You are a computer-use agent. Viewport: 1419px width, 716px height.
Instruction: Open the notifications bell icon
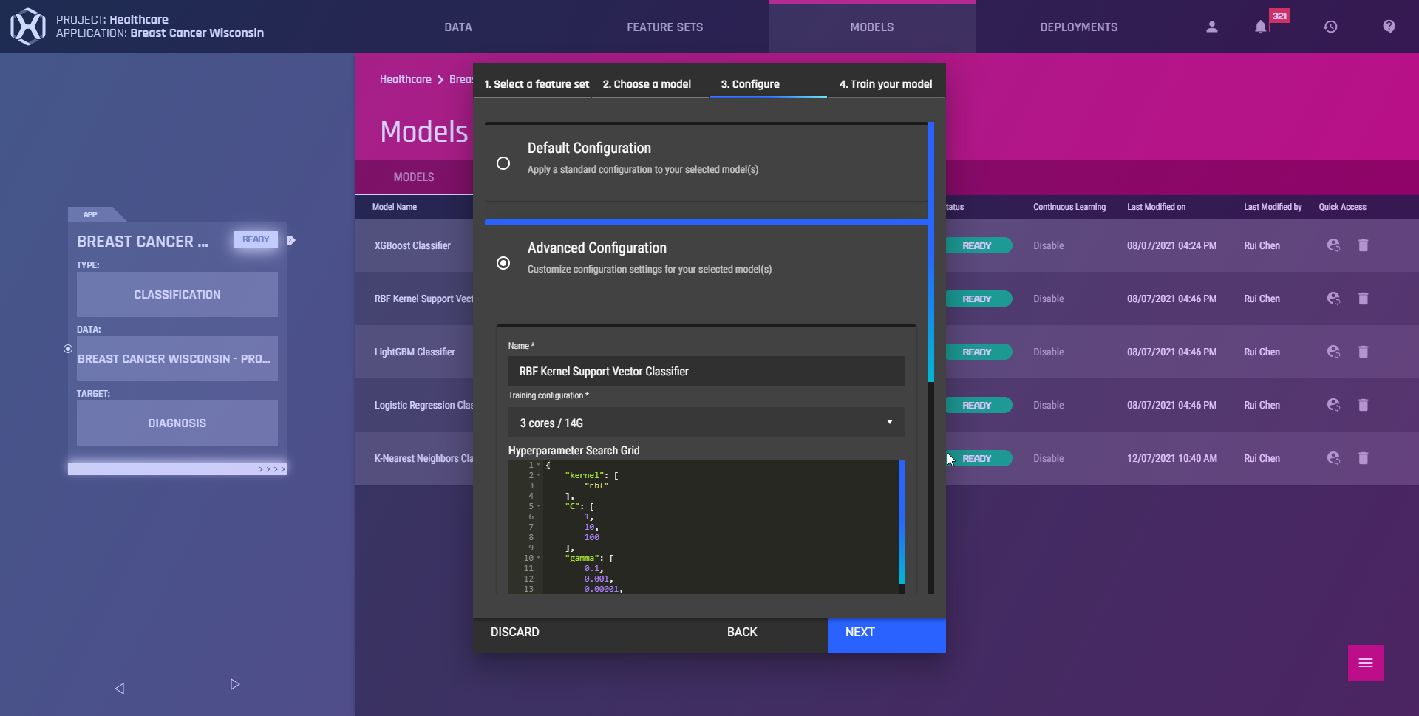(1261, 27)
